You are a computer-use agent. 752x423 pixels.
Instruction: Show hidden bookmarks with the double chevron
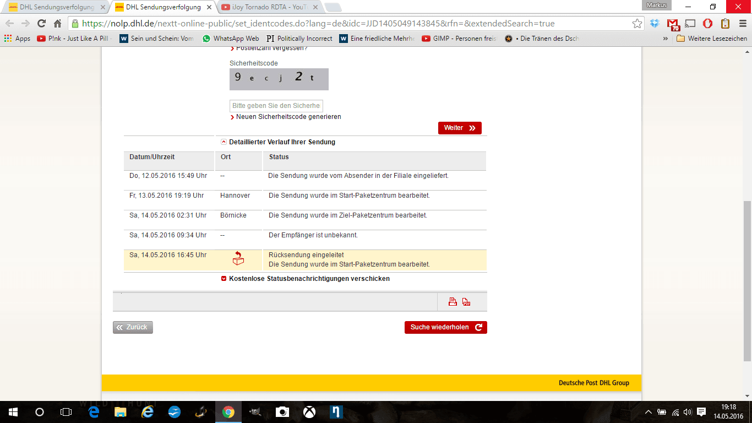666,39
